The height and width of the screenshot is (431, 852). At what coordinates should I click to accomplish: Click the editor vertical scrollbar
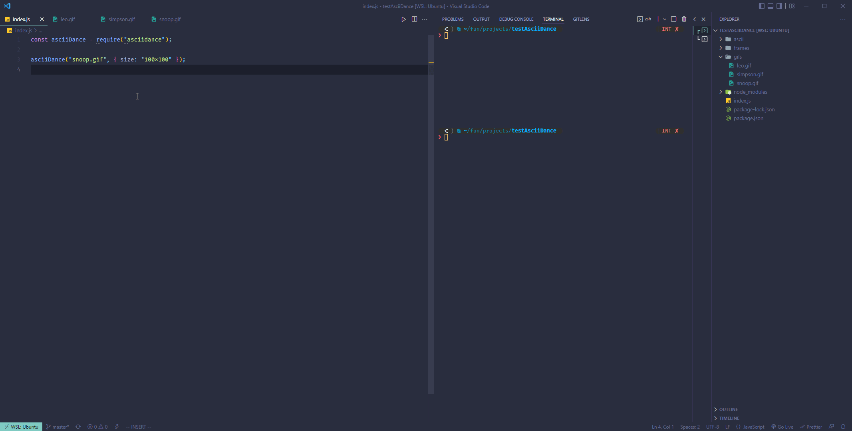pos(431,200)
